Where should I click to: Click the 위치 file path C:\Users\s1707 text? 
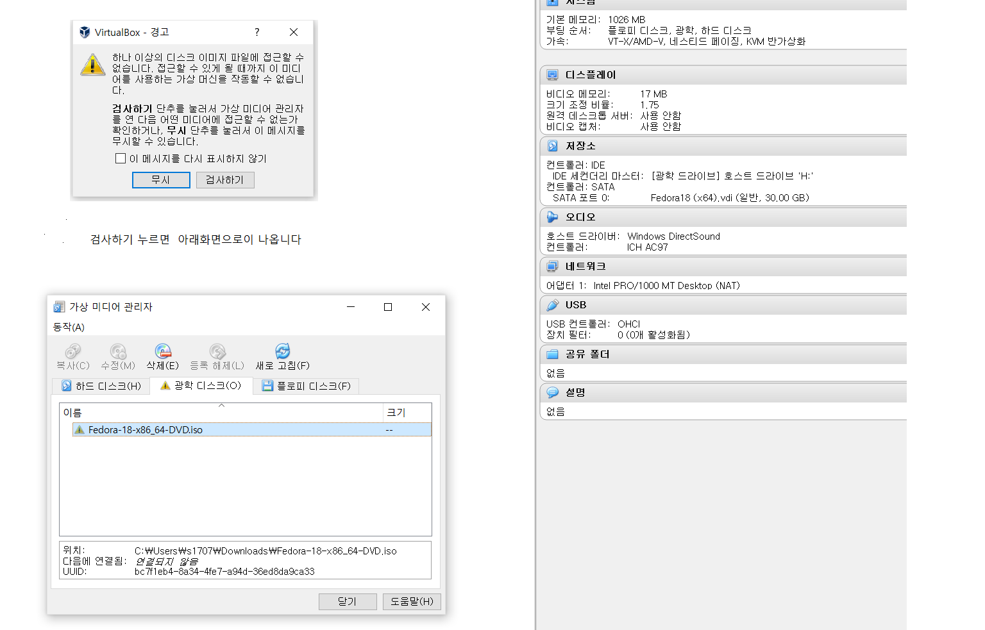pos(265,551)
